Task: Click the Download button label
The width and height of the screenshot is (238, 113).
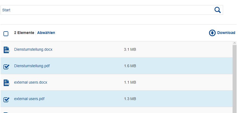Action: tap(226, 33)
